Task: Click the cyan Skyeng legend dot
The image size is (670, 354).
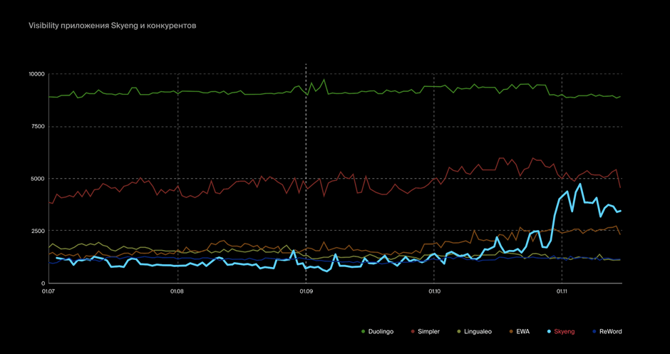Action: pos(547,331)
